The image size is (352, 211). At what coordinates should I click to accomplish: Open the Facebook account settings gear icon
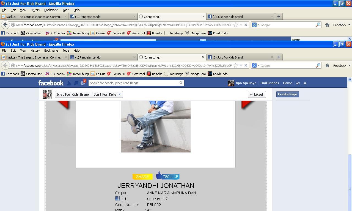point(305,83)
